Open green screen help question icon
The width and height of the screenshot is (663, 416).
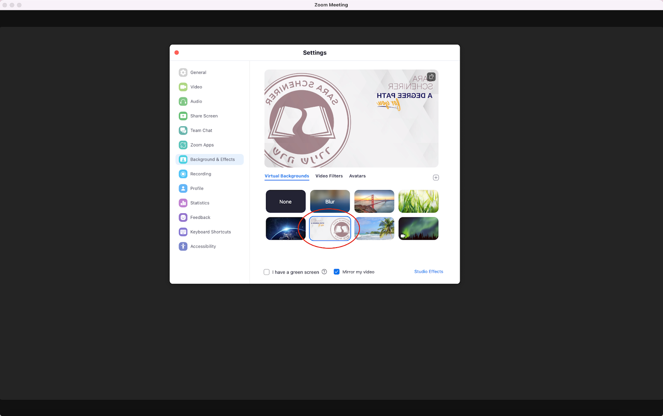(324, 272)
